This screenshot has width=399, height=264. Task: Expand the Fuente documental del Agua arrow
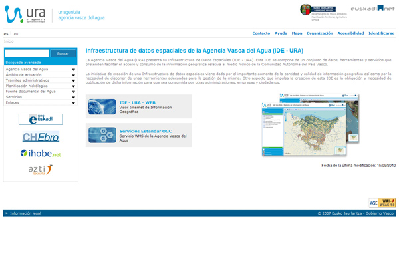(x=74, y=92)
